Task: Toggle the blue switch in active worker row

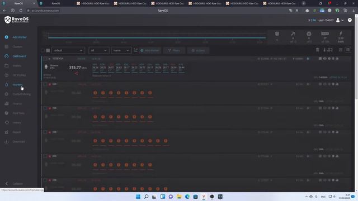Action: point(308,59)
